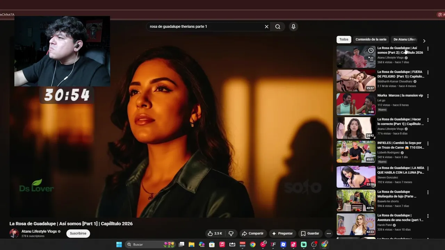The height and width of the screenshot is (250, 445).
Task: Open Niurka Marcos la mansion vip thumbnail
Action: tap(356, 104)
